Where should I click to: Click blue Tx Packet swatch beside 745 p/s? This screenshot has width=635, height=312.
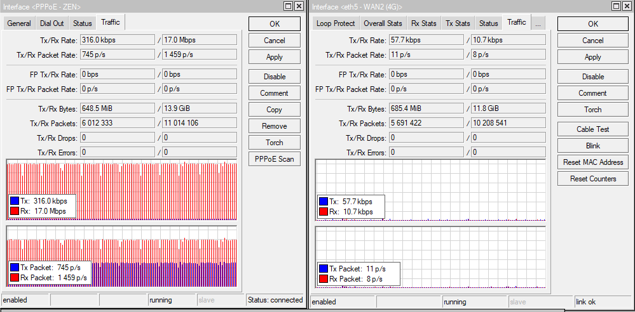(x=15, y=268)
